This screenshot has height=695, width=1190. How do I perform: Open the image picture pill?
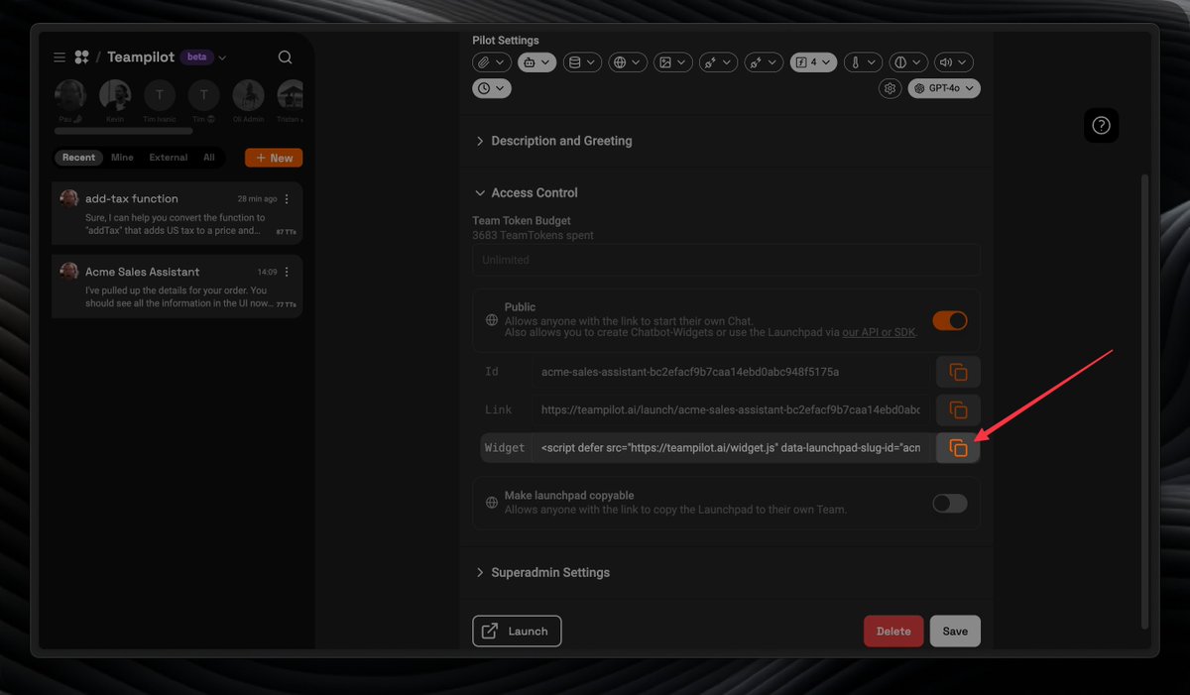click(673, 61)
